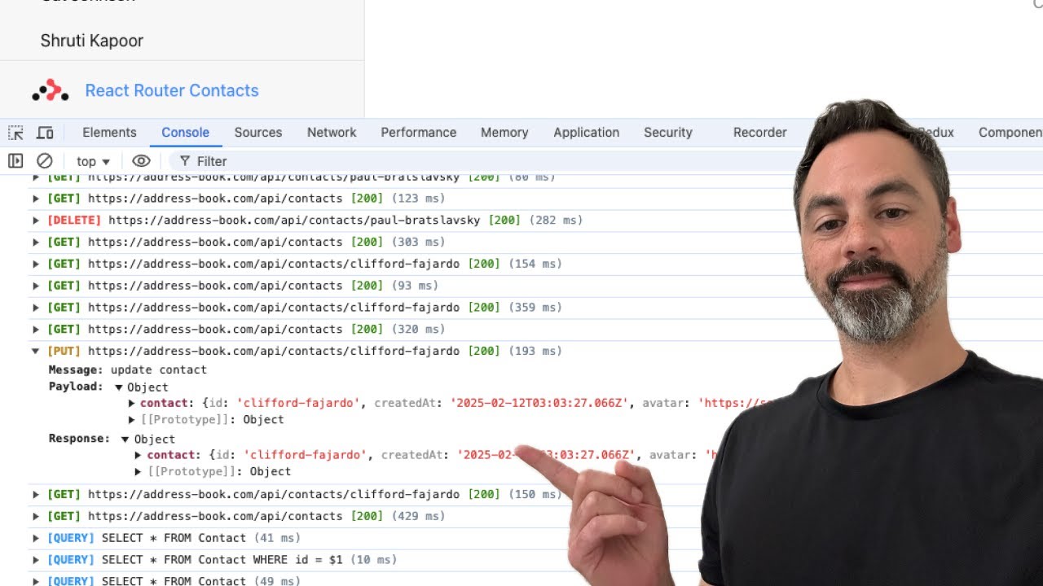Expand the [[Prototype]] under Payload

[x=132, y=420]
